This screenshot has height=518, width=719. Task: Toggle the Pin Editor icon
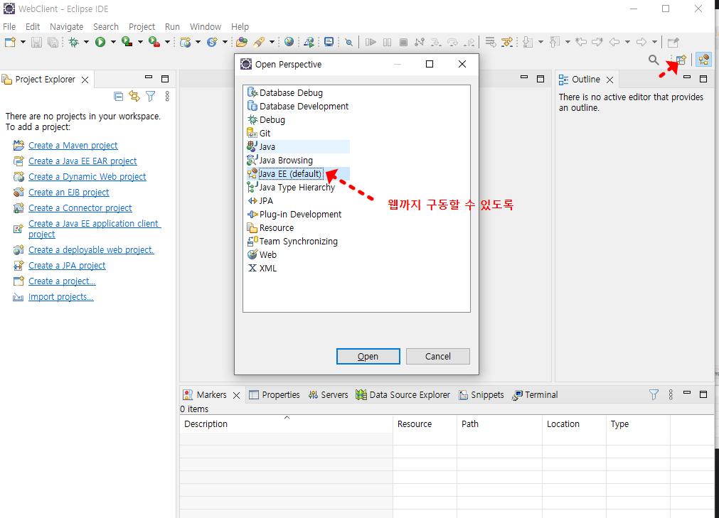(673, 42)
